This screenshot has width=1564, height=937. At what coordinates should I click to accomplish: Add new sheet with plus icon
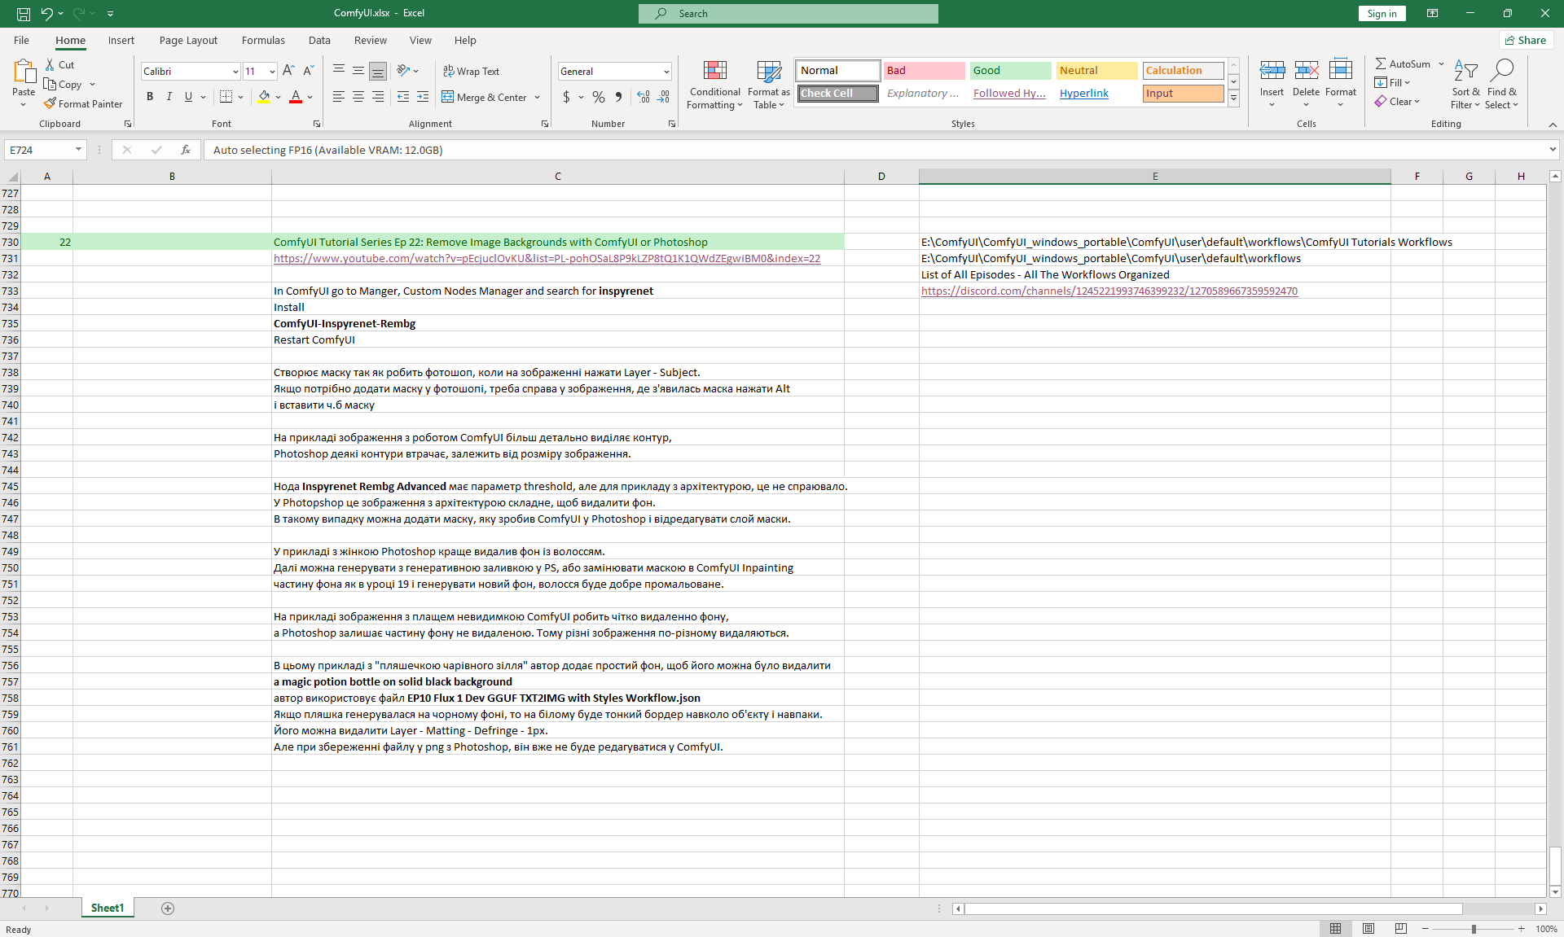click(x=168, y=909)
